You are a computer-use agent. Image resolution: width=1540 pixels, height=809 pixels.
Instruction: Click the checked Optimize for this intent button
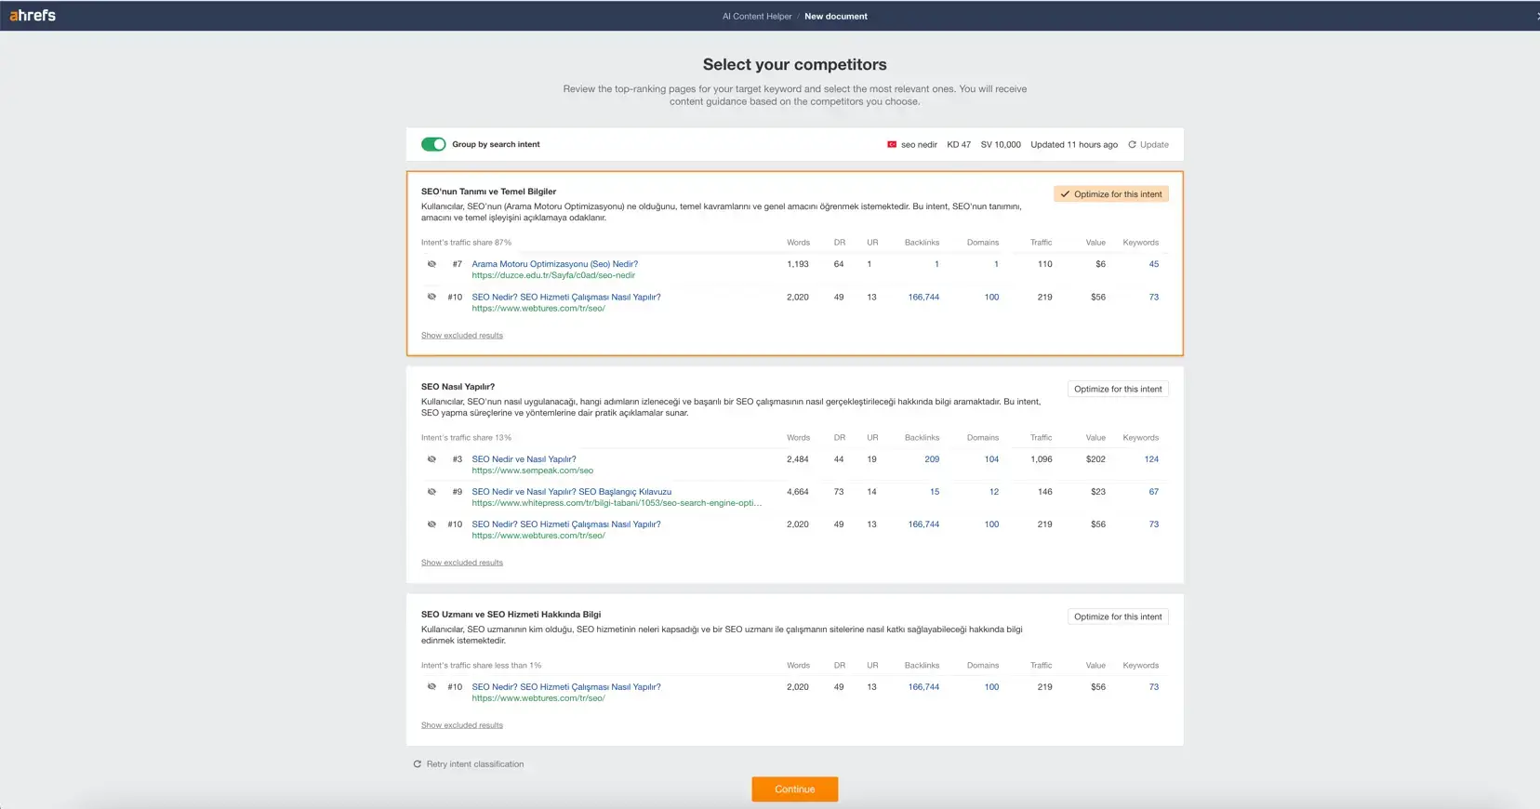click(x=1110, y=194)
